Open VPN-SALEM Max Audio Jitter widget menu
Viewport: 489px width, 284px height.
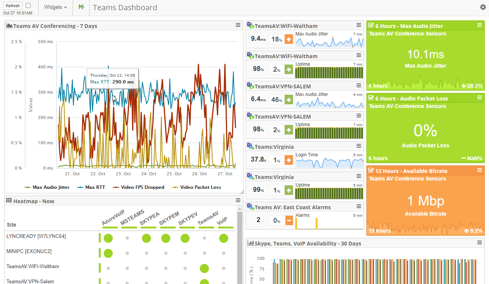click(x=359, y=86)
